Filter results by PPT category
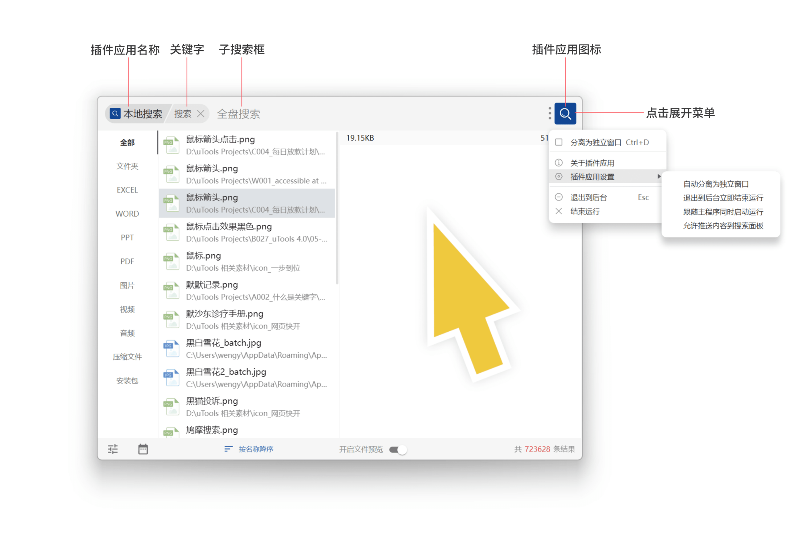 point(127,238)
